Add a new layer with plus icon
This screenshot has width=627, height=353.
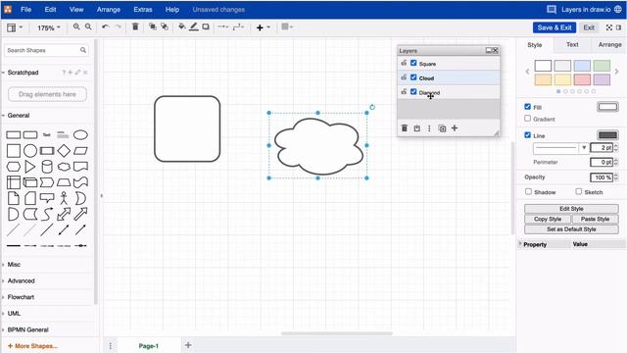tap(455, 128)
